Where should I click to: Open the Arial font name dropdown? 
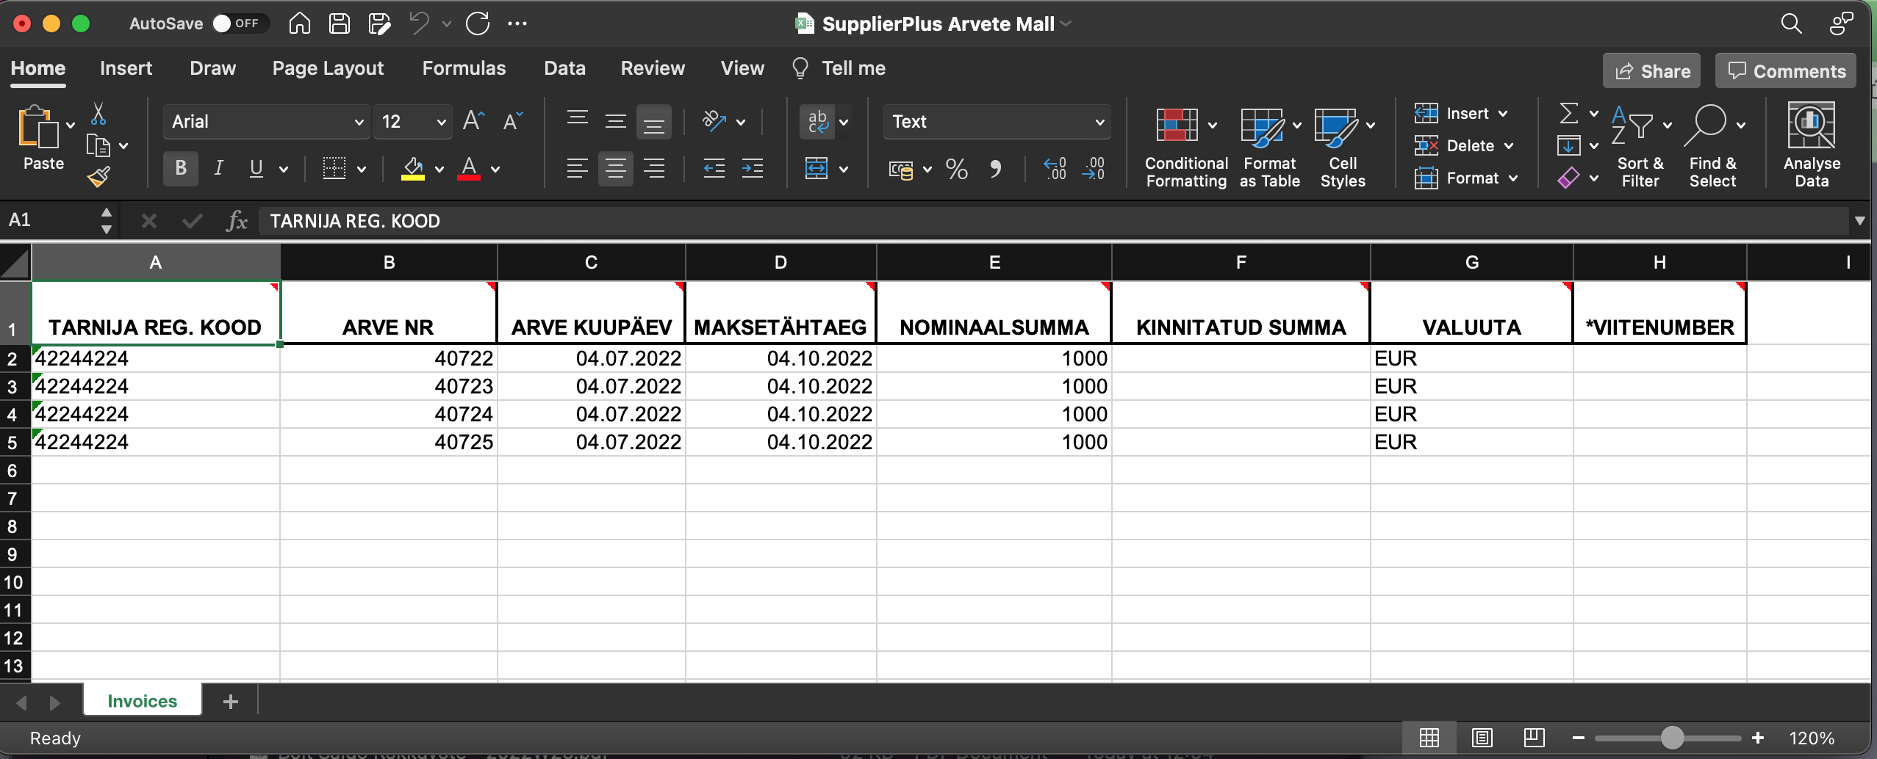point(359,122)
